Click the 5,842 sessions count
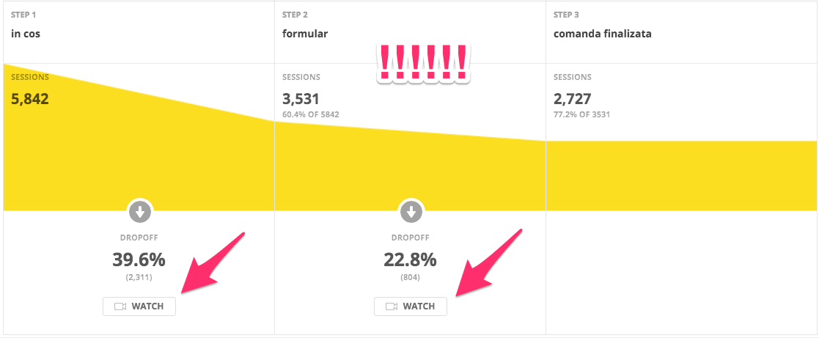 pos(30,99)
